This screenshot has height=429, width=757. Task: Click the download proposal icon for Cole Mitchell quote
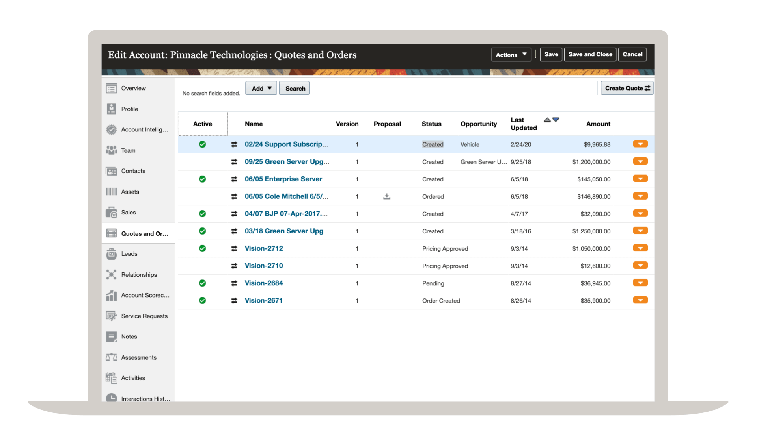387,196
